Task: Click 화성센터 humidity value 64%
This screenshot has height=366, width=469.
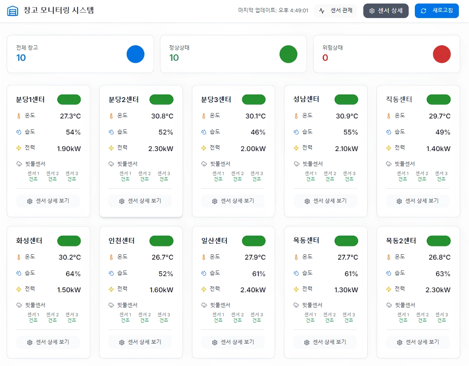Action: tap(73, 274)
